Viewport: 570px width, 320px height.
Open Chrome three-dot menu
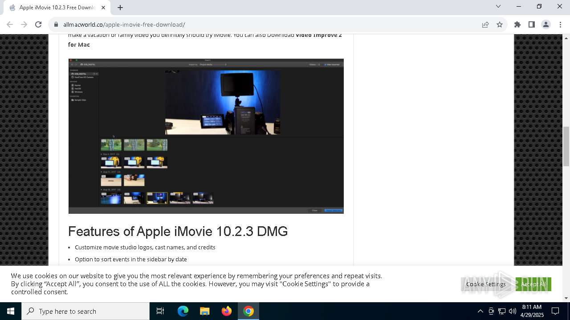point(560,24)
